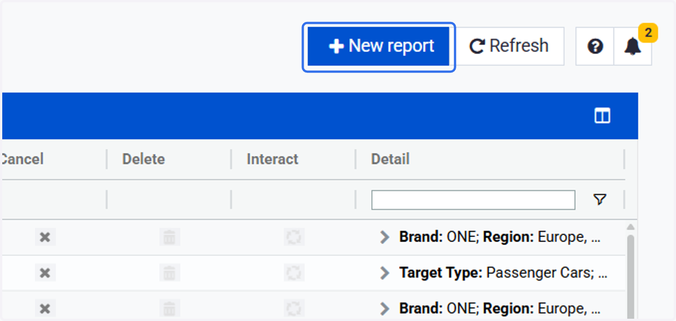Click the scrollbar up arrow
Screen dimensions: 676x321
(x=631, y=227)
